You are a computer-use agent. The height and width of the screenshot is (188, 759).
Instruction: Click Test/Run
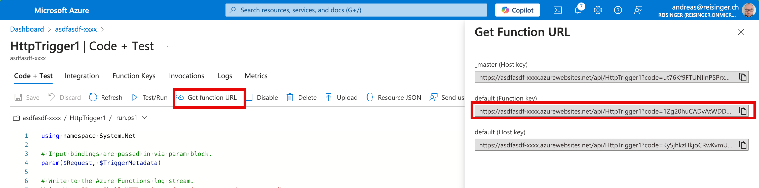pyautogui.click(x=149, y=97)
